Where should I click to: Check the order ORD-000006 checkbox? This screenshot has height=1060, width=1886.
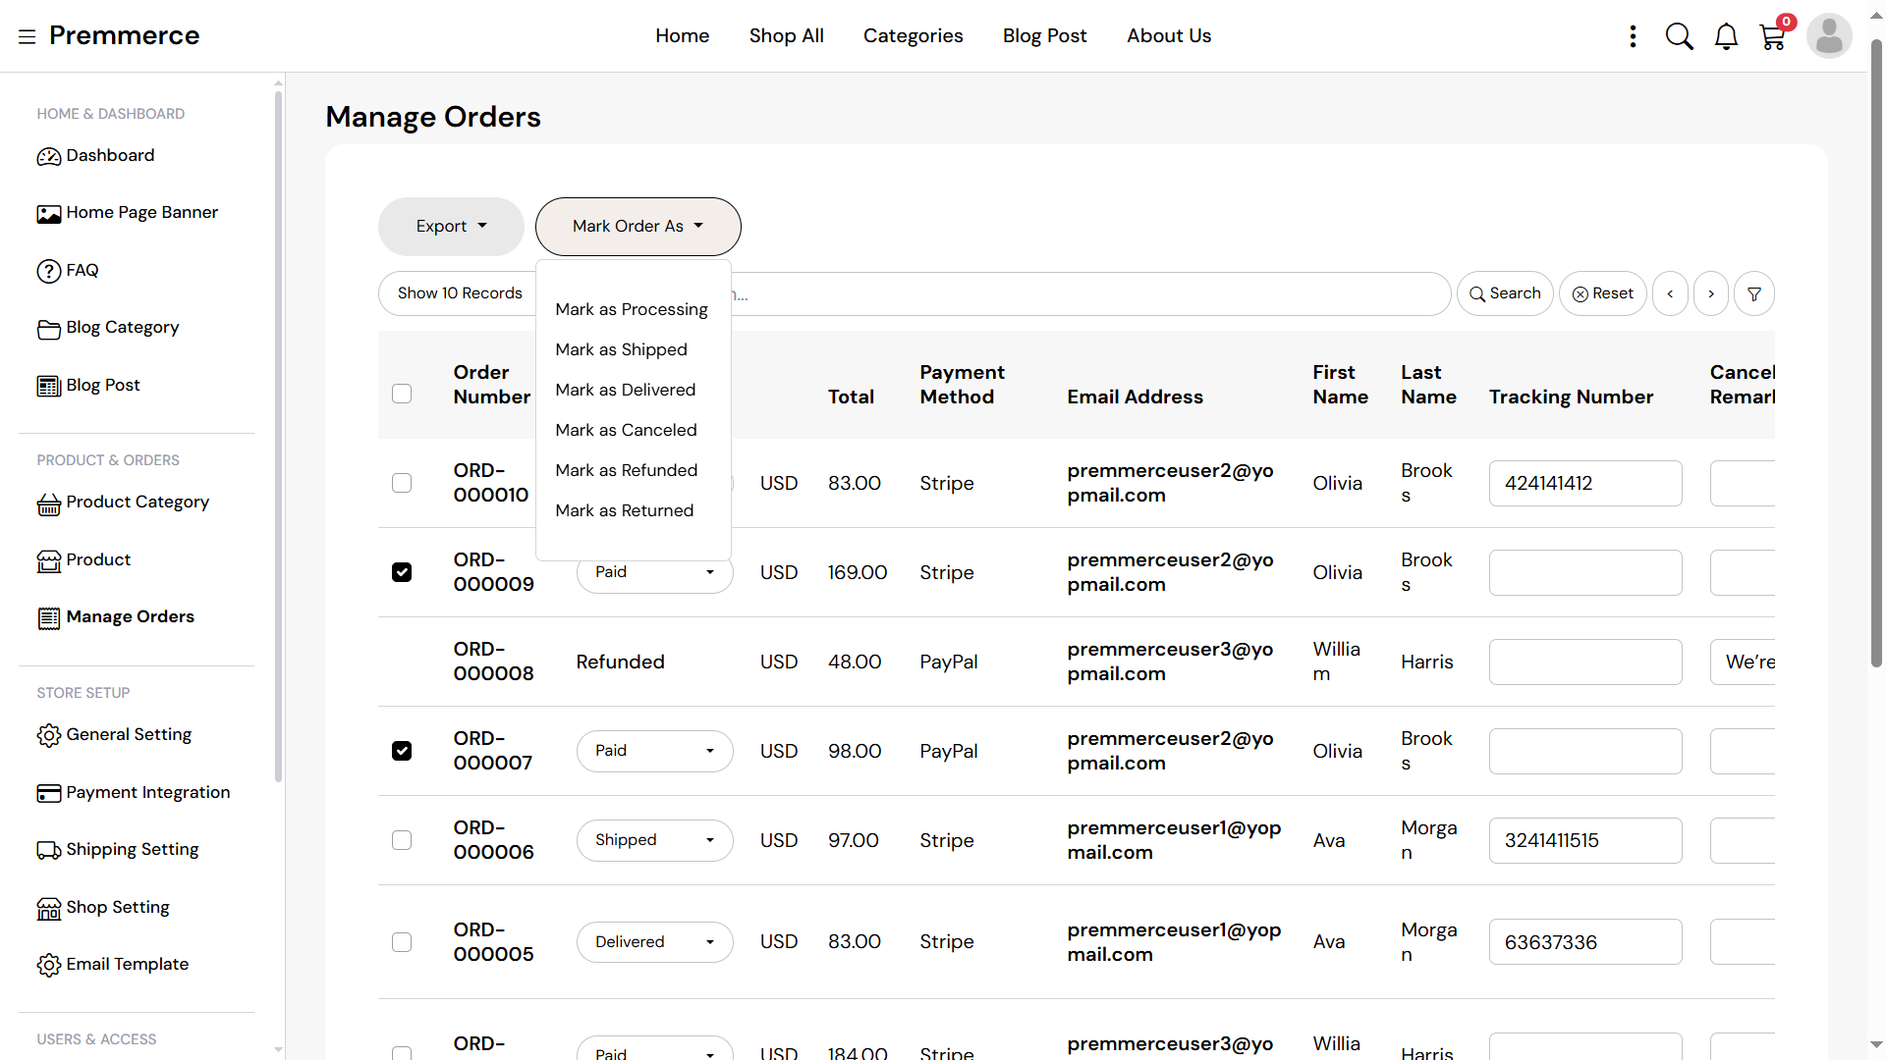[402, 840]
